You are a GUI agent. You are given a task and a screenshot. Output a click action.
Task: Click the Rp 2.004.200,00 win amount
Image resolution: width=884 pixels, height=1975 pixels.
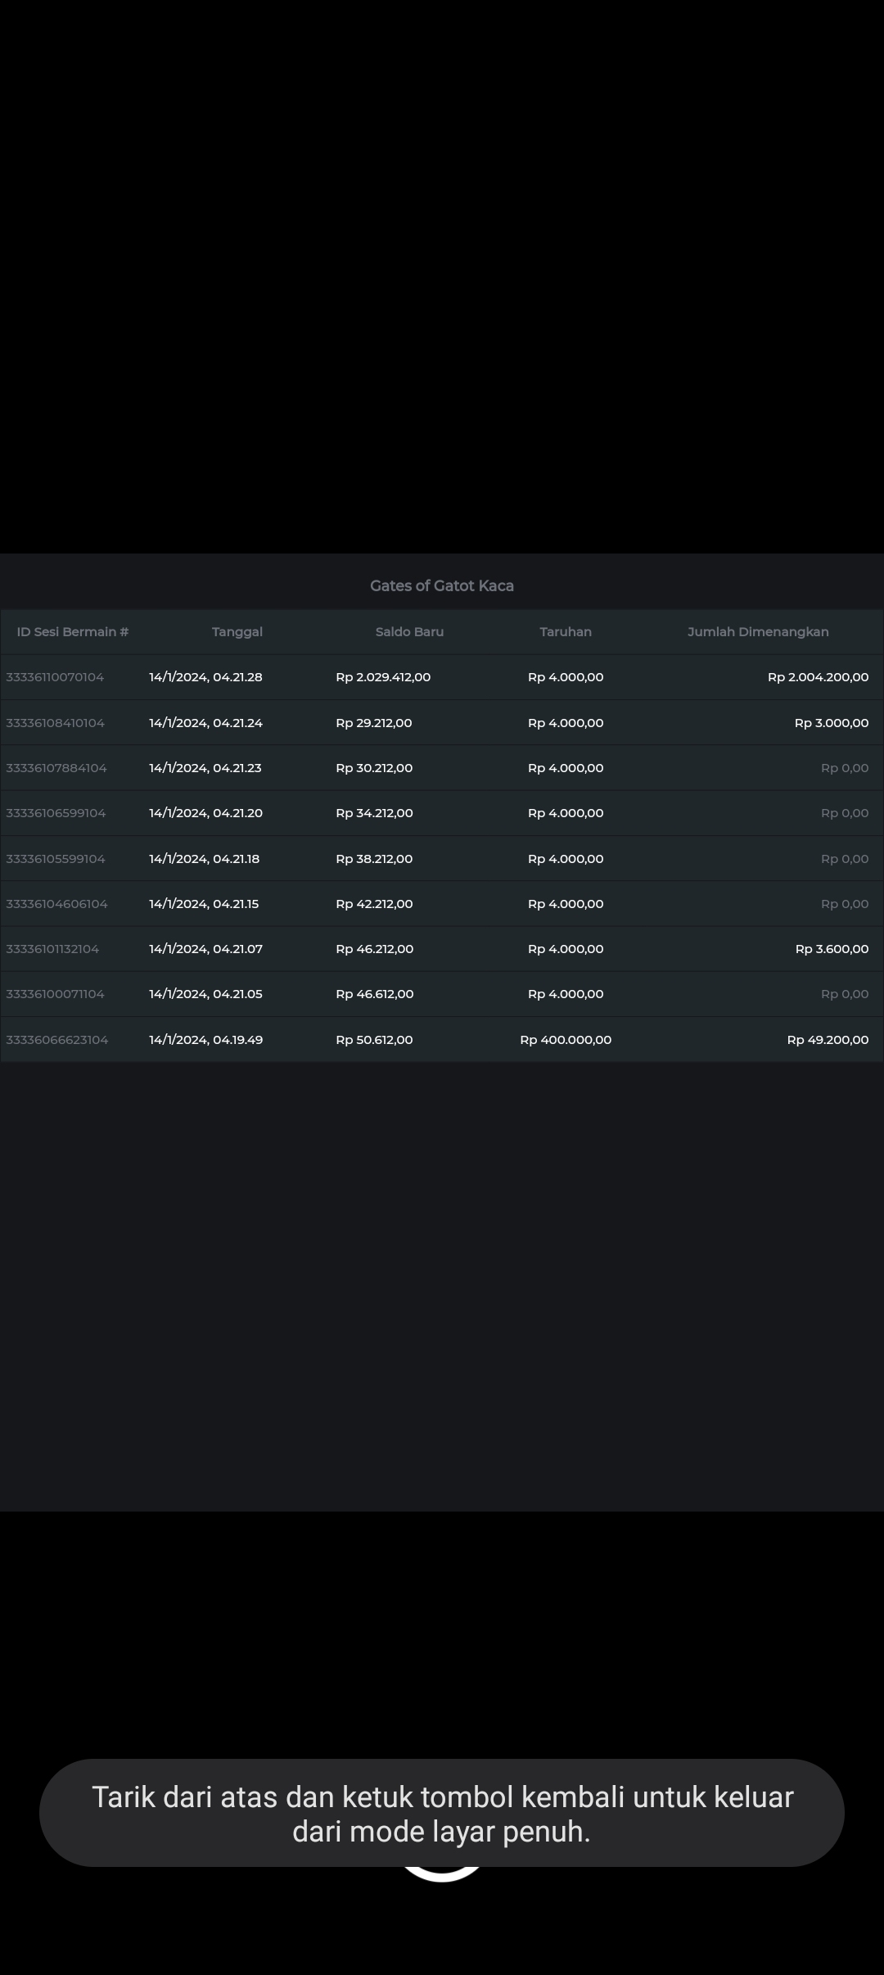[818, 677]
